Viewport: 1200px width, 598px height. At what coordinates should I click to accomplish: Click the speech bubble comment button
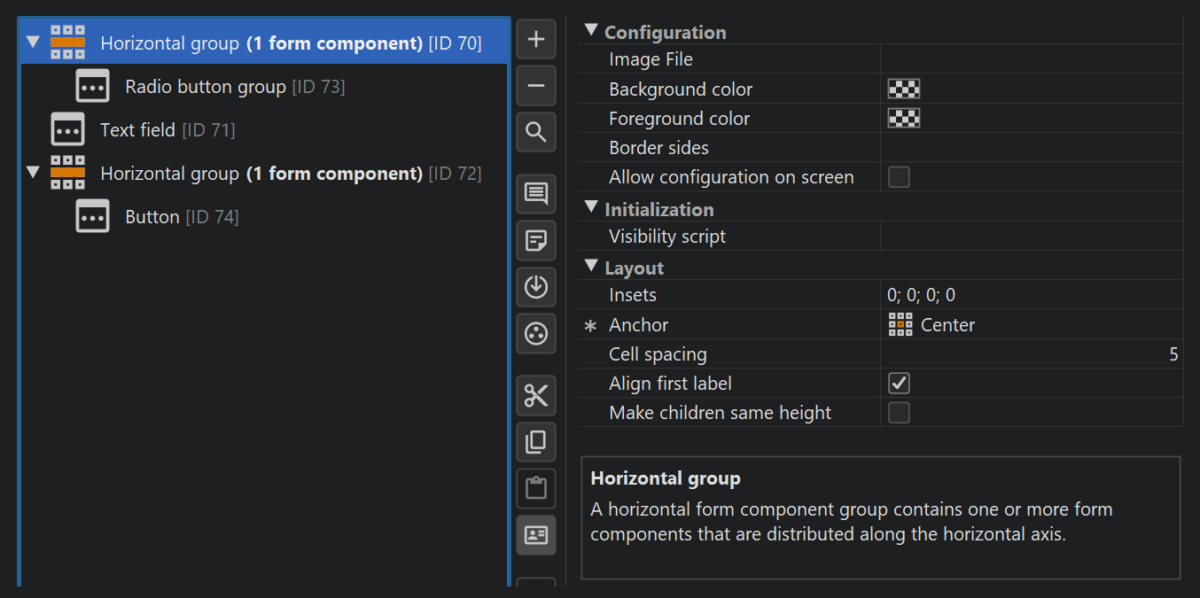coord(536,194)
